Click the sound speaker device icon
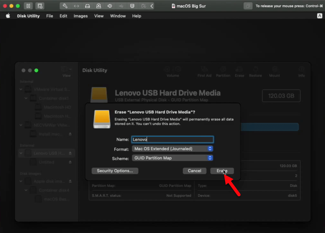 110,6
